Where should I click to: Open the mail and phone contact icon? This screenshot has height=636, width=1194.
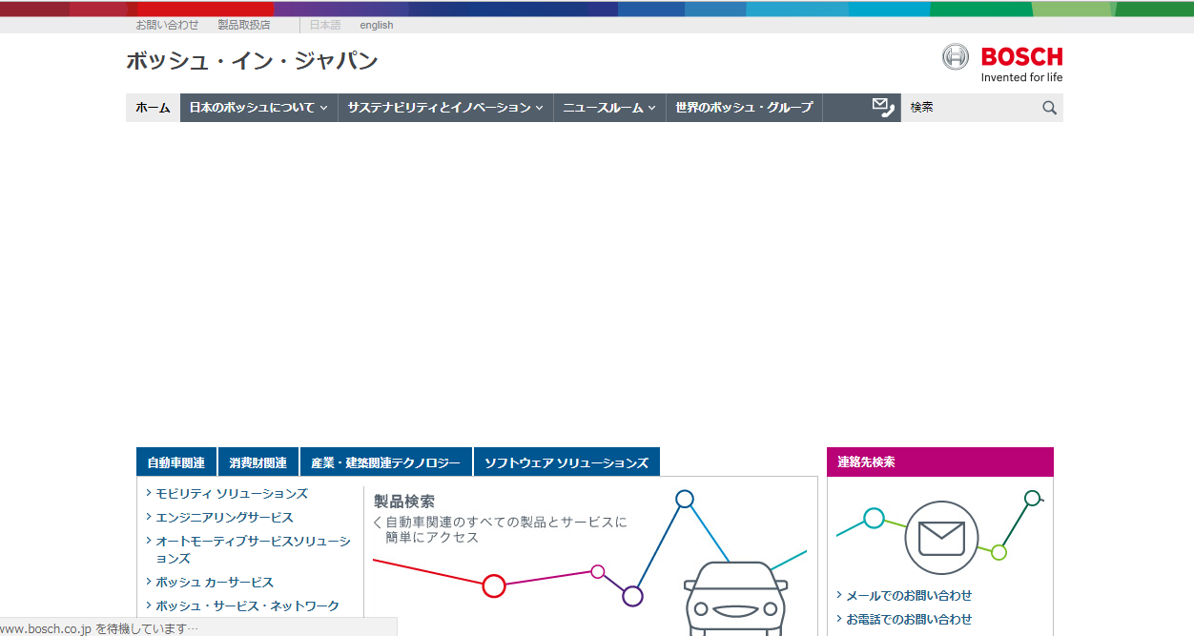[883, 108]
